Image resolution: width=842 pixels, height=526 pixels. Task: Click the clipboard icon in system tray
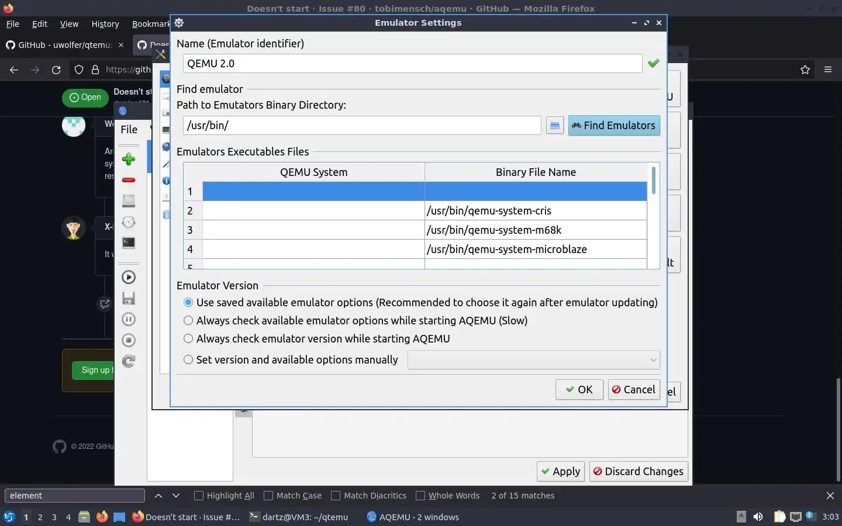[779, 517]
